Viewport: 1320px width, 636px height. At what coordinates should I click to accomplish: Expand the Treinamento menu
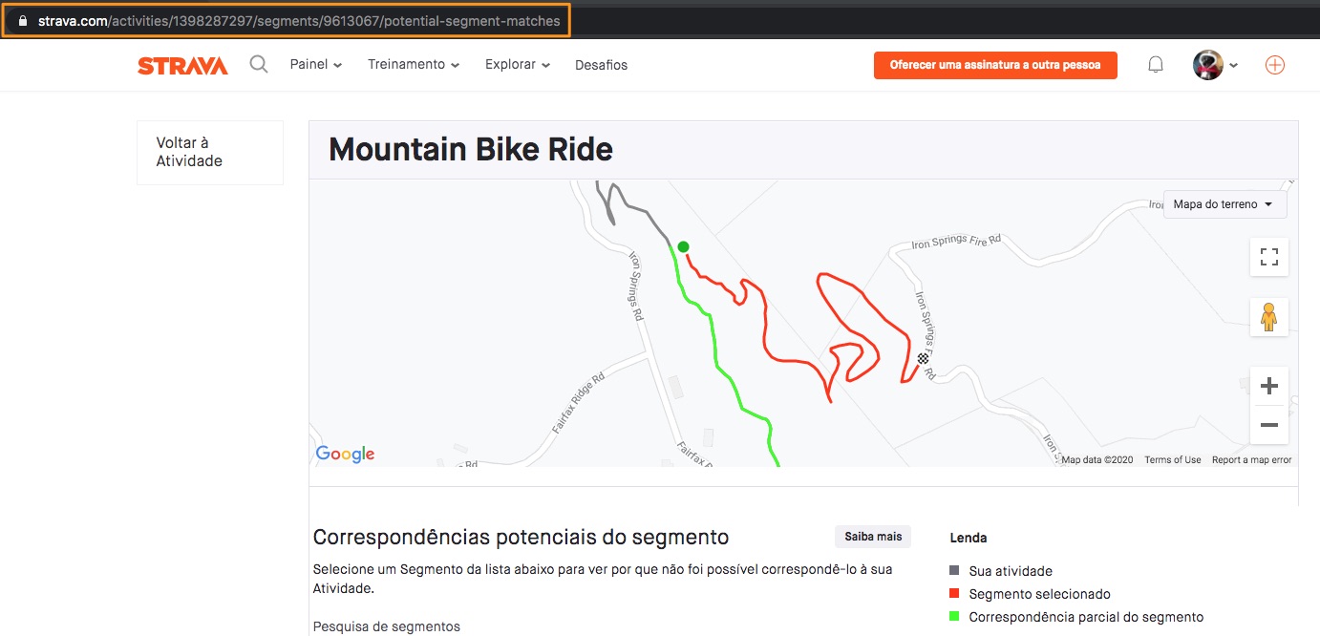coord(414,65)
